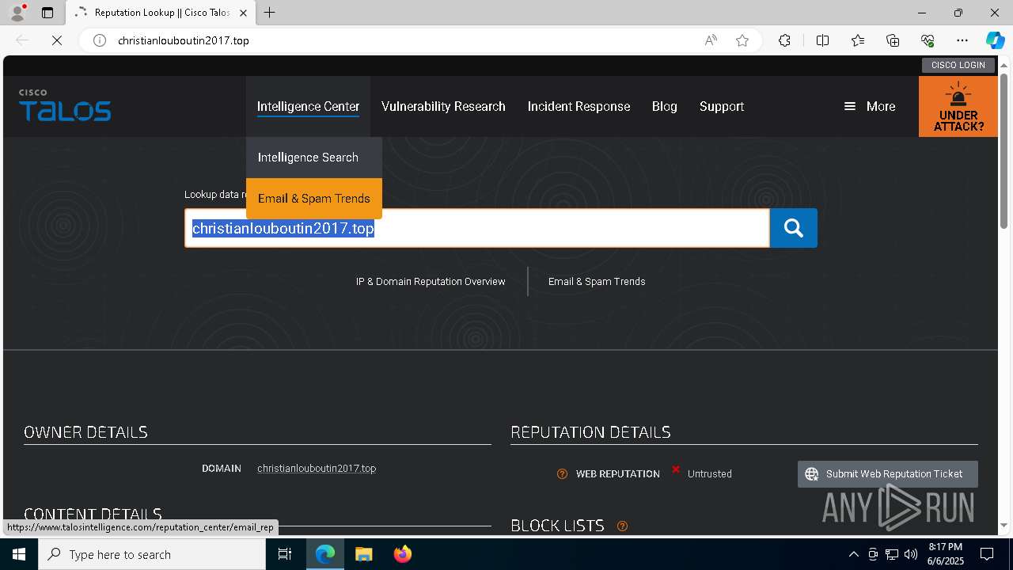Viewport: 1013px width, 570px height.
Task: Click the blue magnifier search button
Action: pyautogui.click(x=794, y=228)
